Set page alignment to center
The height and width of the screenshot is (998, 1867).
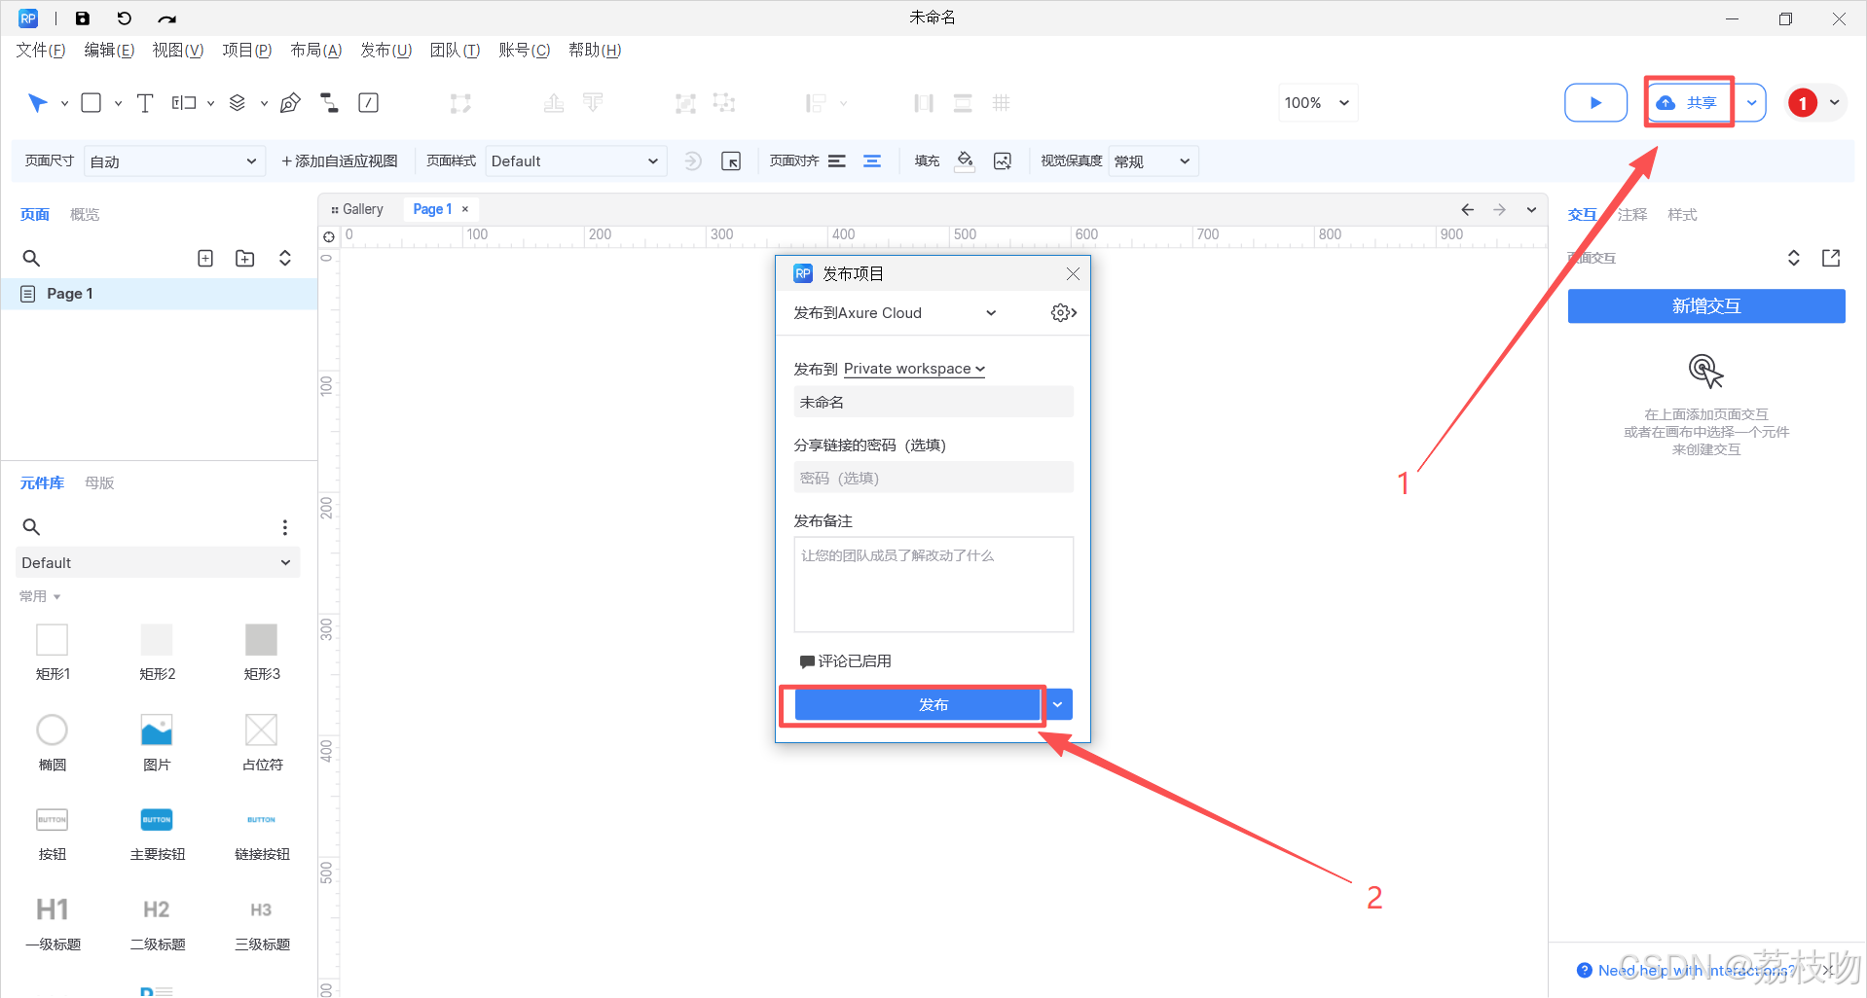(x=872, y=161)
